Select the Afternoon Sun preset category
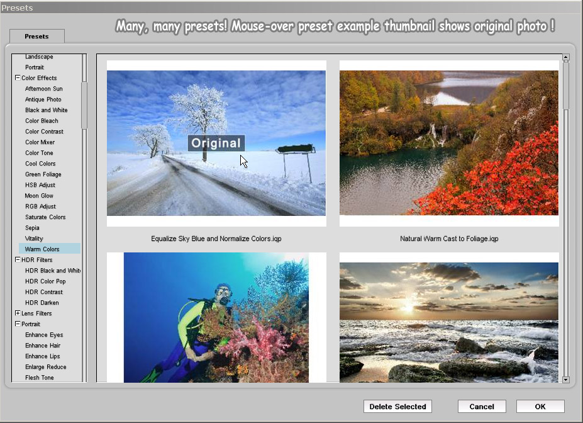The height and width of the screenshot is (423, 583). 44,89
